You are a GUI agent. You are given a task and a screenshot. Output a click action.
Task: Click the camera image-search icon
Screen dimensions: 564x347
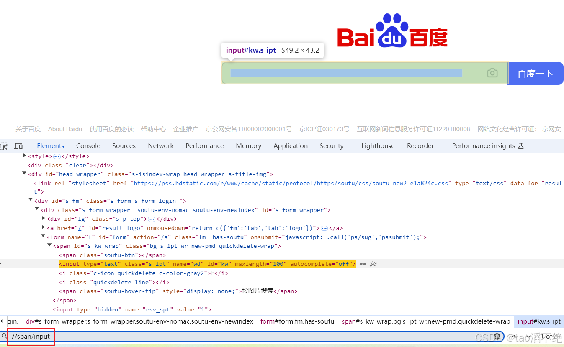(492, 73)
